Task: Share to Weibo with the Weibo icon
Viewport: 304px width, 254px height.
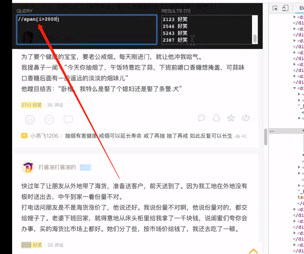Action: pyautogui.click(x=246, y=118)
